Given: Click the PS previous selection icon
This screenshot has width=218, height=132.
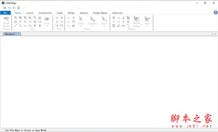Looking at the screenshot, I should pyautogui.click(x=69, y=22).
